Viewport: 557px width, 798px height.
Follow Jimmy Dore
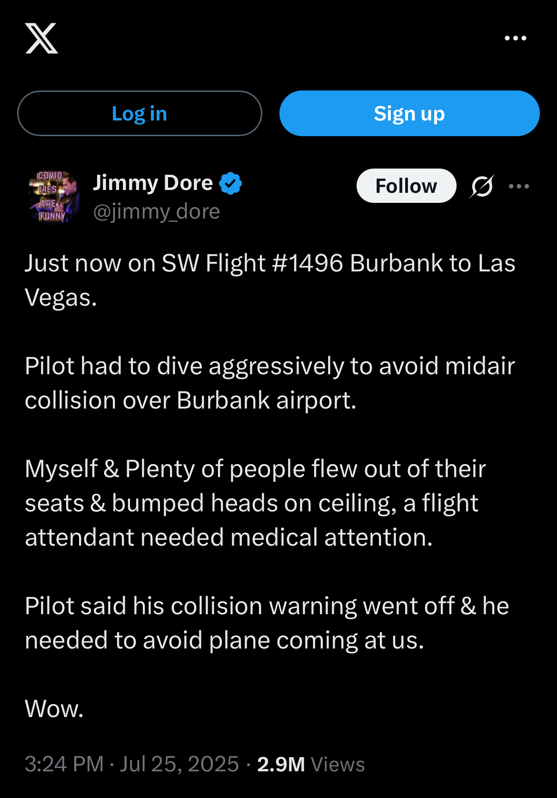(406, 186)
